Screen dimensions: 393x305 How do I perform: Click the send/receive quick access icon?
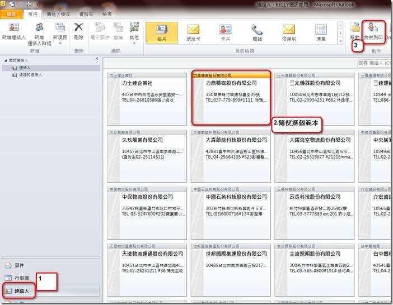click(12, 4)
